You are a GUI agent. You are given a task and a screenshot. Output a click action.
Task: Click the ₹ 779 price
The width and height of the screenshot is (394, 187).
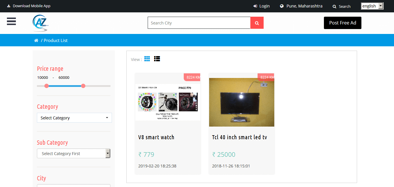coord(146,154)
